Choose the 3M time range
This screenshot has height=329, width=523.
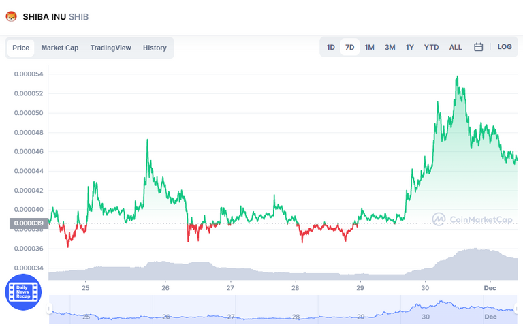(x=390, y=47)
